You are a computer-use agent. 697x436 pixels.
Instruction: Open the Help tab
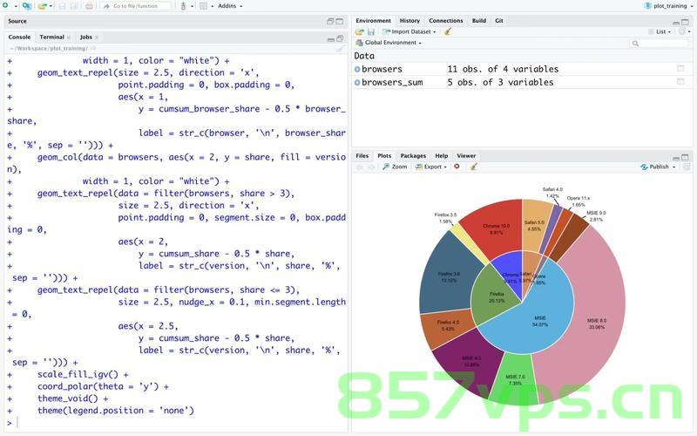tap(442, 156)
